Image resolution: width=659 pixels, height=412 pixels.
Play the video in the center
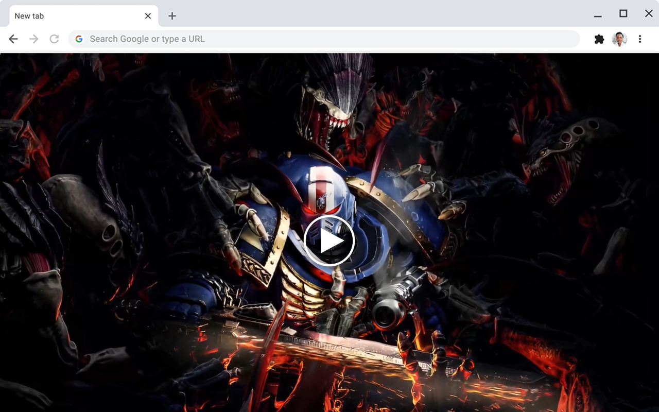329,241
